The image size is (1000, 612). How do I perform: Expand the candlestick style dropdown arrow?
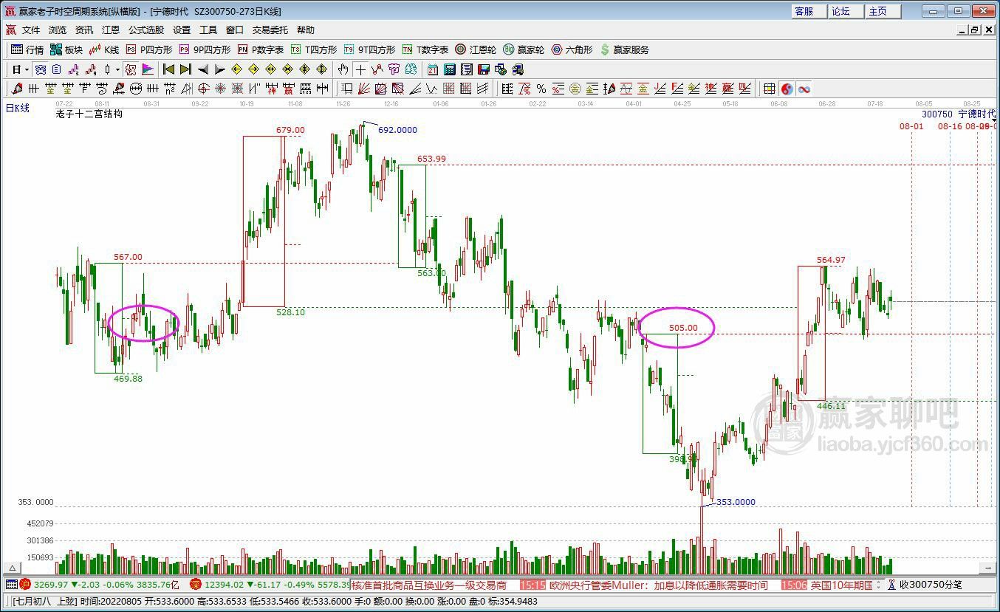pos(117,69)
